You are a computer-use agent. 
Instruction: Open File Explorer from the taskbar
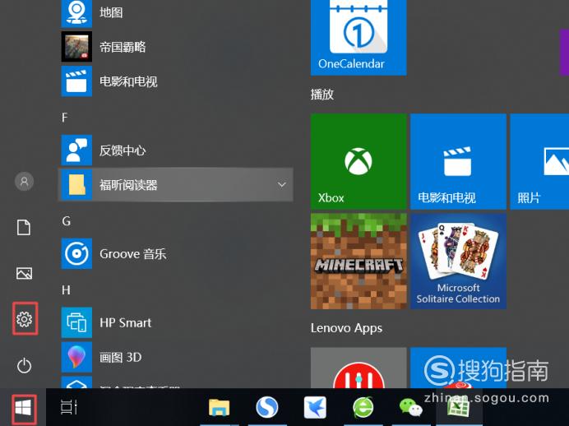tap(220, 407)
